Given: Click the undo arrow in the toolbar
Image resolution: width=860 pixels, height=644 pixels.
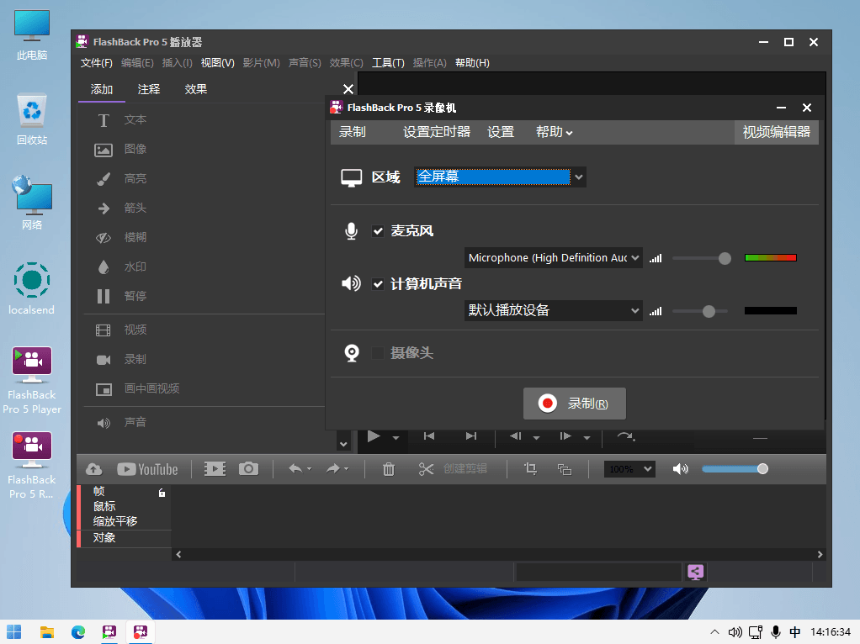Looking at the screenshot, I should click(x=295, y=468).
